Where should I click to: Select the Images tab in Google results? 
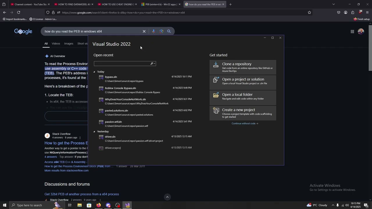tap(69, 44)
